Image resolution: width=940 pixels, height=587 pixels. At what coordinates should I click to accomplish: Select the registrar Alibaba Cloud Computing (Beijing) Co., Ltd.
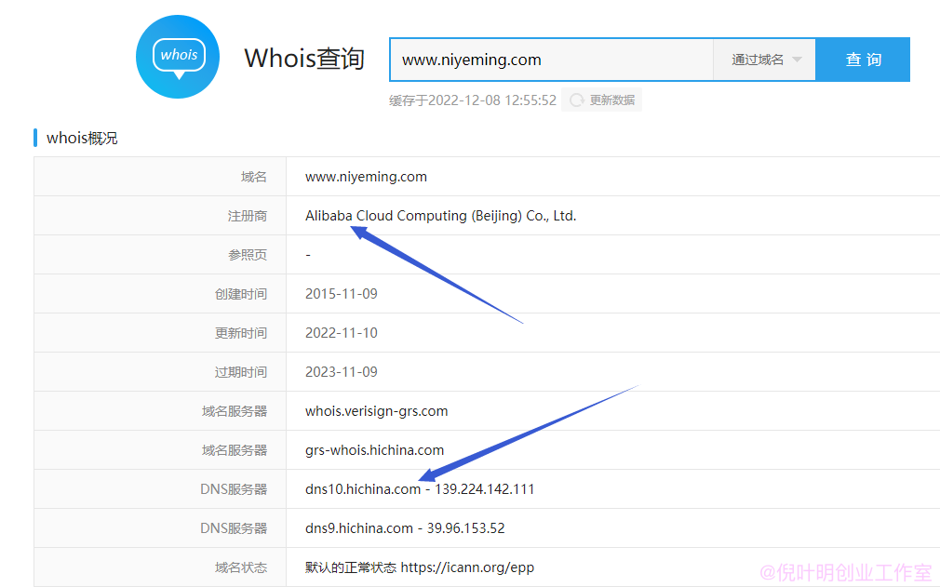click(x=440, y=216)
